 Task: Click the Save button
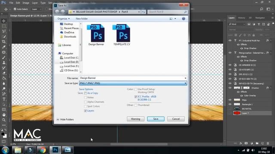tap(156, 119)
